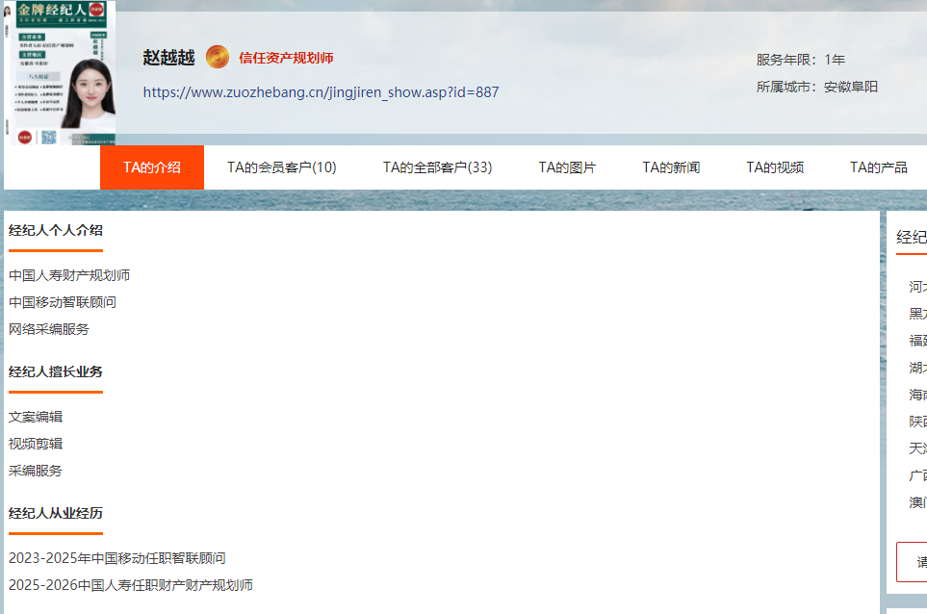The width and height of the screenshot is (927, 614).
Task: Open the TA的会员客户(10) tab
Action: point(282,167)
